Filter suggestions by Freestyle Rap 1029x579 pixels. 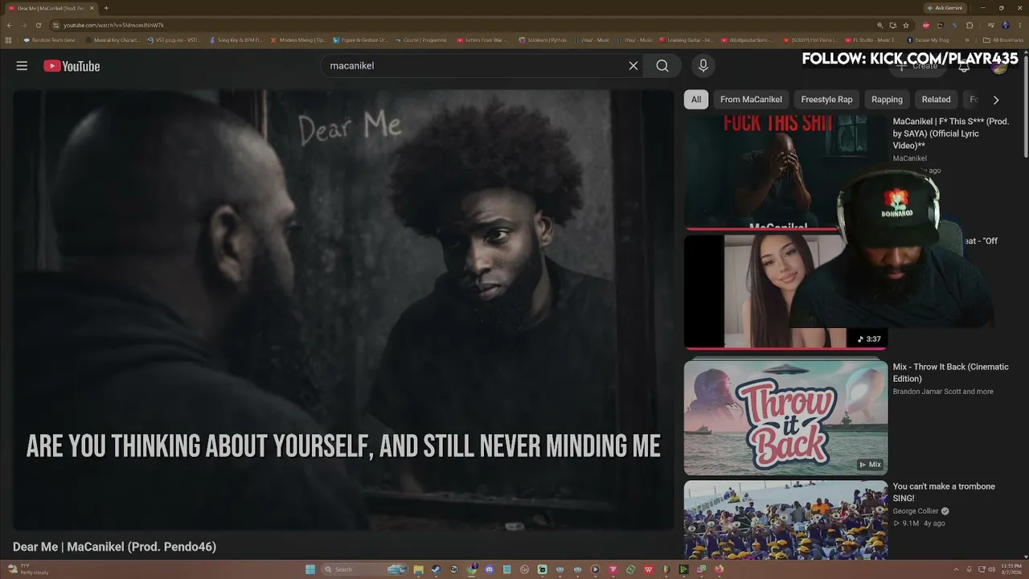tap(826, 100)
